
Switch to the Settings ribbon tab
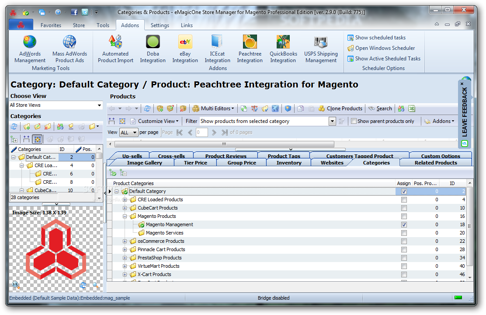tap(160, 25)
